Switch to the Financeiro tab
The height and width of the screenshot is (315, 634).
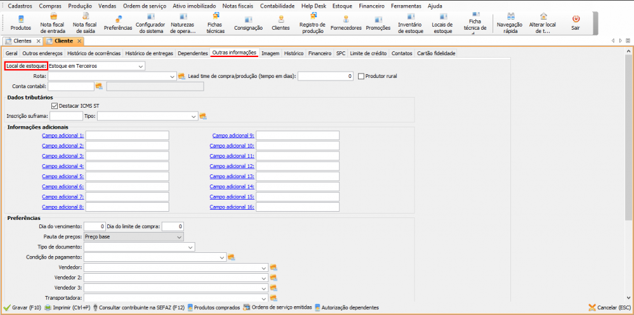[x=320, y=53]
